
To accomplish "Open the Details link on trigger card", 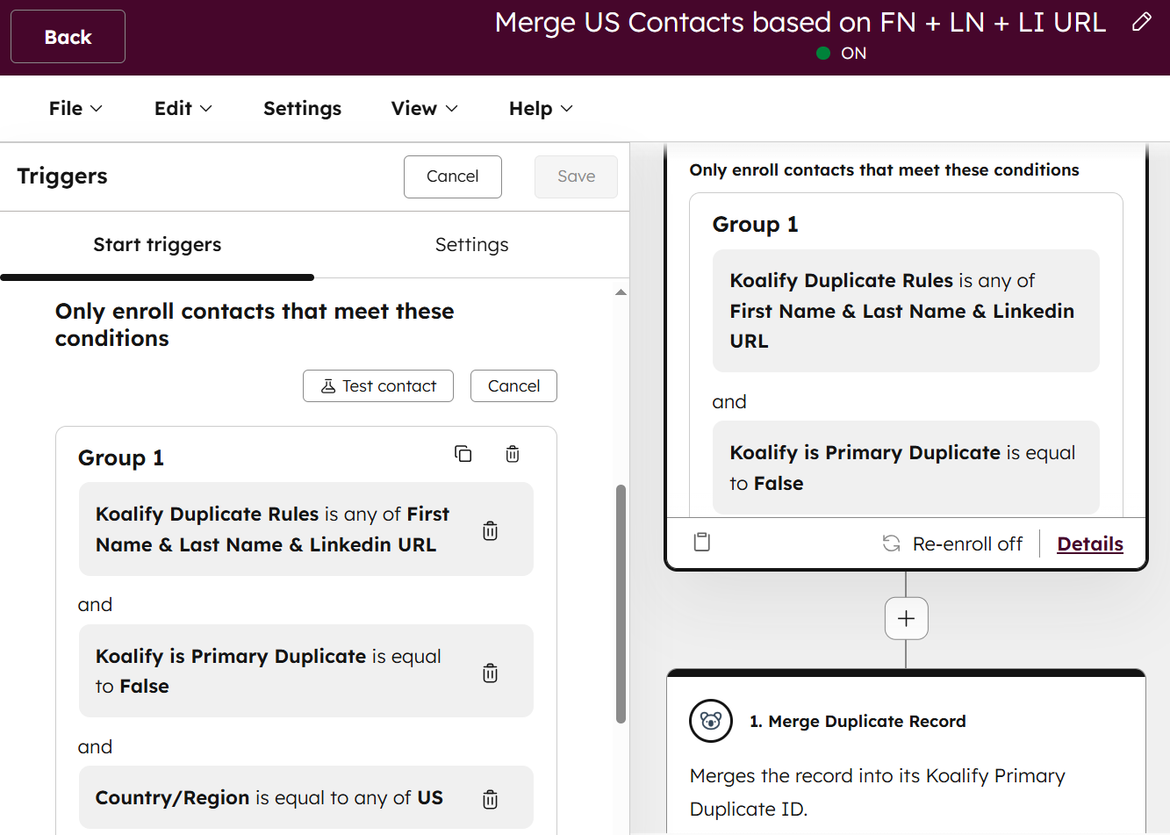I will [x=1089, y=543].
